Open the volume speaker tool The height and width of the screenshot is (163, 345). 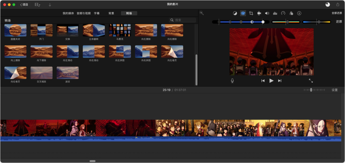(267, 13)
